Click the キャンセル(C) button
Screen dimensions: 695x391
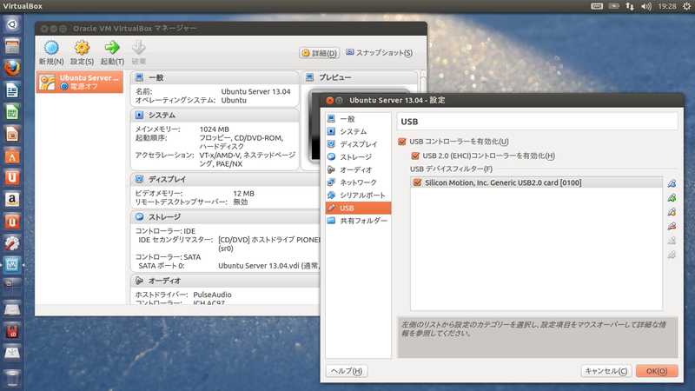[x=606, y=371]
